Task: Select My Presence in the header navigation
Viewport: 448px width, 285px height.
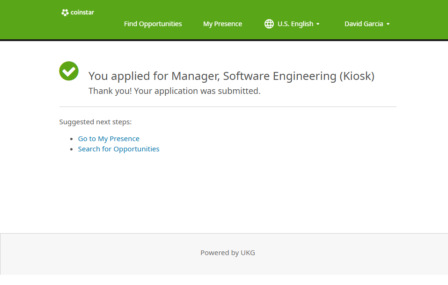Action: [x=222, y=24]
